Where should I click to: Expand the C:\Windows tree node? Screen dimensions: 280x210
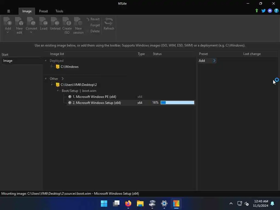click(51, 66)
